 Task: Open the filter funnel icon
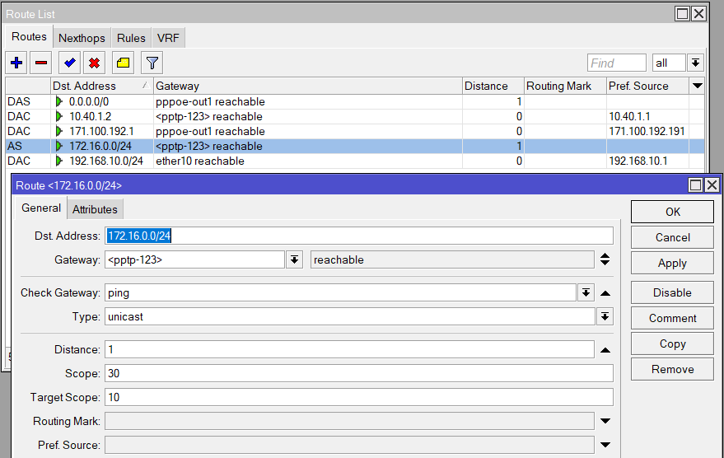151,63
